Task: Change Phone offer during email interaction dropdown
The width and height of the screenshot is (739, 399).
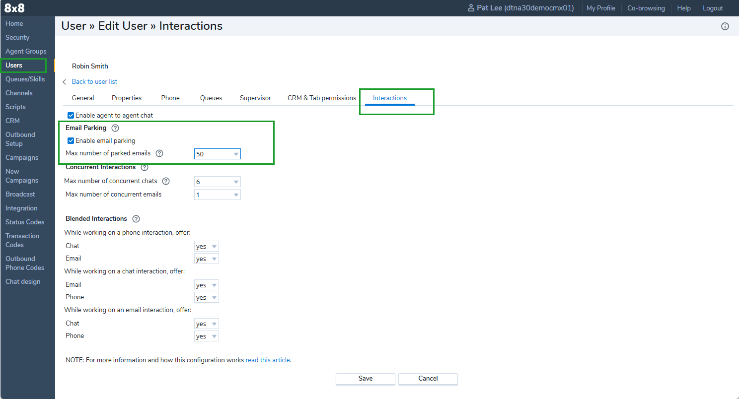Action: pyautogui.click(x=207, y=336)
